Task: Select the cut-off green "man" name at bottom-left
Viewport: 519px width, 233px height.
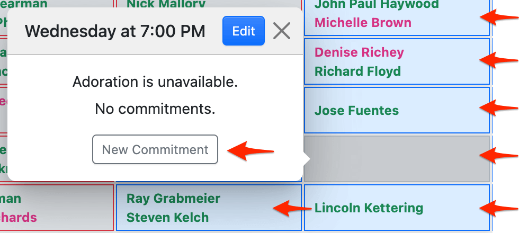Action: click(x=11, y=199)
